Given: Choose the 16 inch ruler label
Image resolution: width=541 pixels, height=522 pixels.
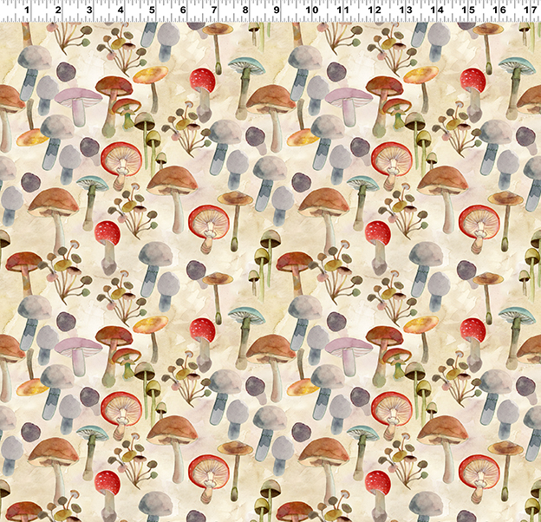Looking at the screenshot, I should pos(499,10).
